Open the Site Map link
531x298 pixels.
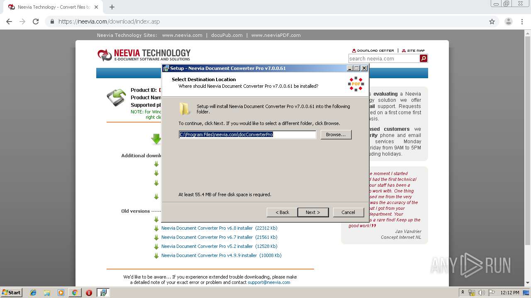click(413, 50)
